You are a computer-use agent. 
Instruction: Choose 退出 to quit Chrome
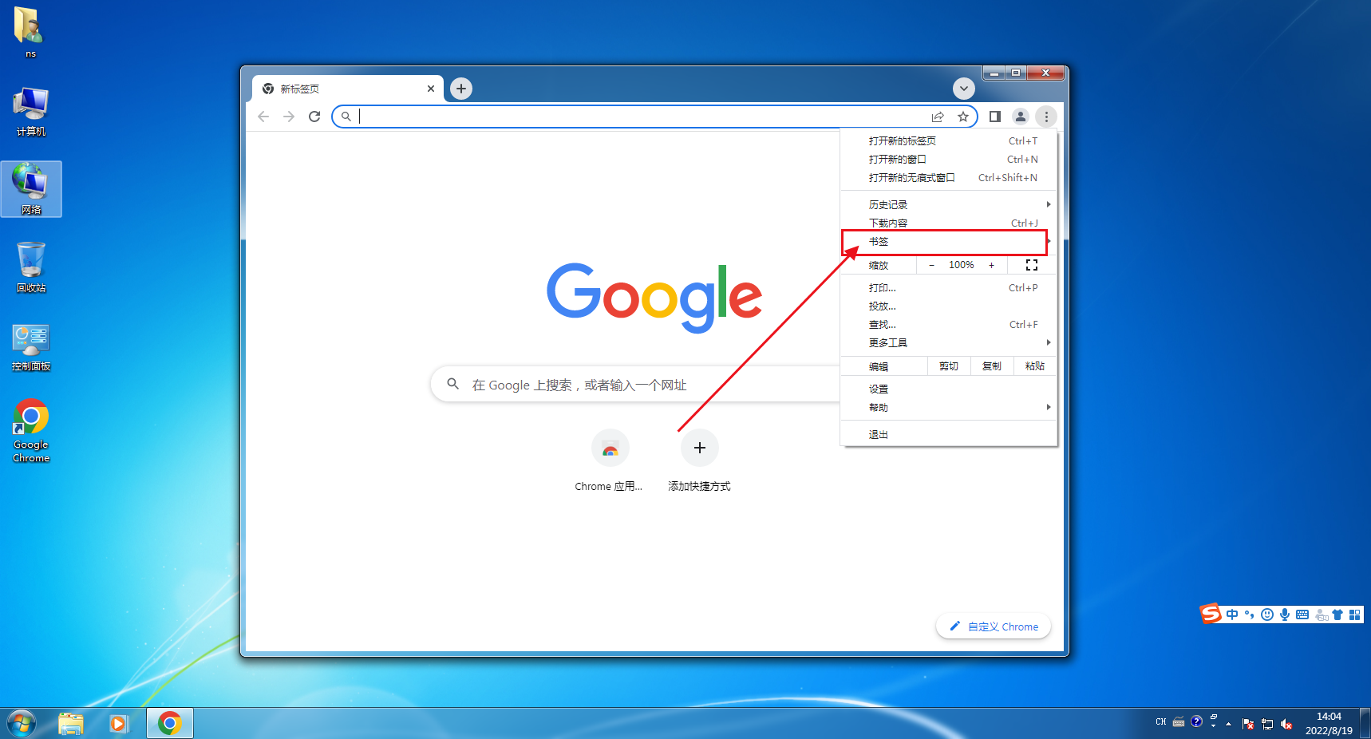point(949,435)
